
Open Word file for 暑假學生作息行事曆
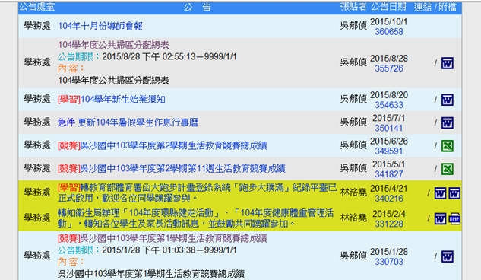click(448, 123)
